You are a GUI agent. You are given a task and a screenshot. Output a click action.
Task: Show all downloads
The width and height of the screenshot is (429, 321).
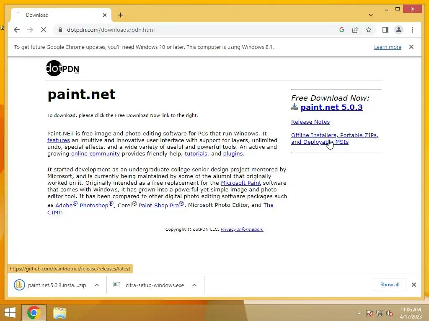390,285
